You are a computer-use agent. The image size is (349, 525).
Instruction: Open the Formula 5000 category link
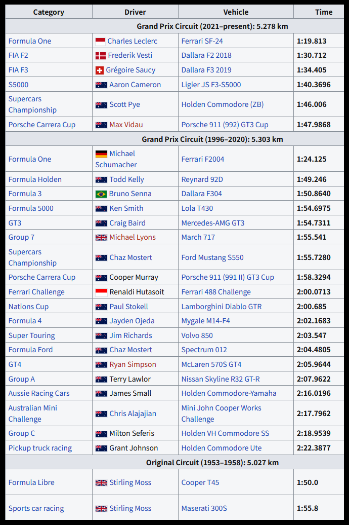click(x=31, y=208)
